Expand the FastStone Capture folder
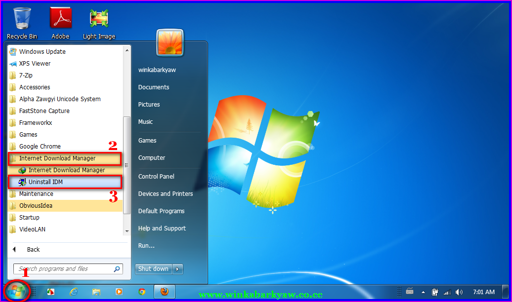This screenshot has height=302, width=512. [65, 111]
